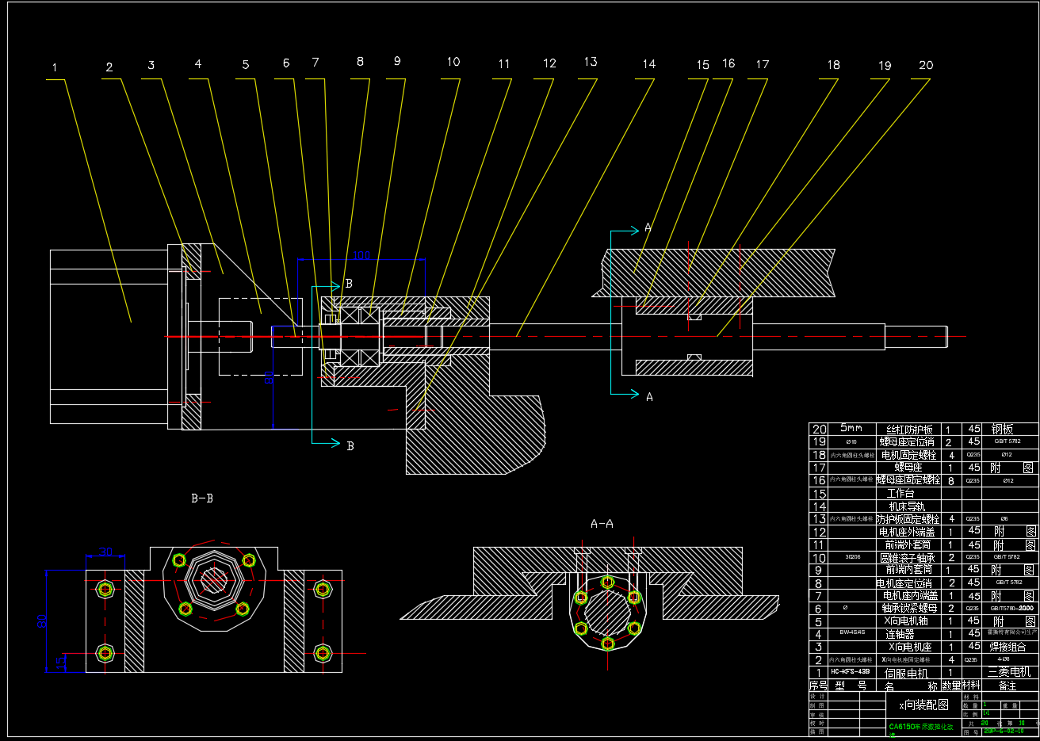Click the 三菱电机 remark cell
The image size is (1040, 741).
click(x=1008, y=672)
